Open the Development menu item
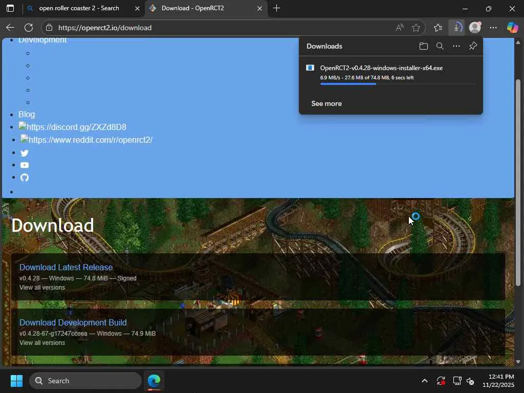This screenshot has height=393, width=524. coord(42,40)
